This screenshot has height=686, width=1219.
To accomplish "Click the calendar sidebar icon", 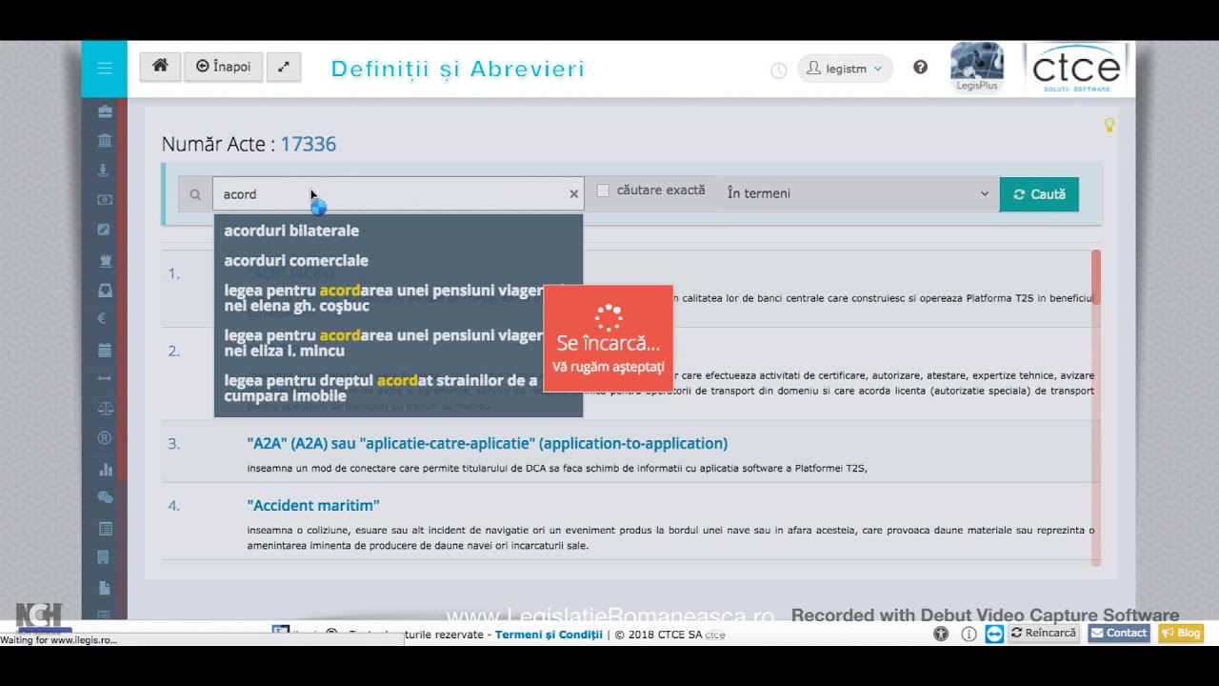I will pyautogui.click(x=105, y=350).
